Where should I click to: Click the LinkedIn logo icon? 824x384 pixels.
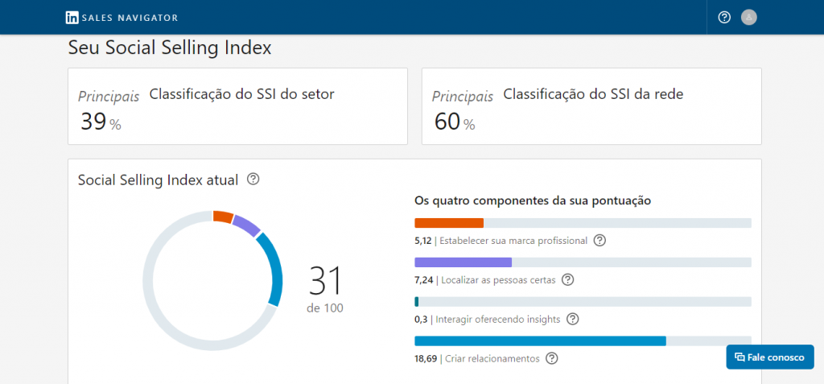tap(72, 17)
